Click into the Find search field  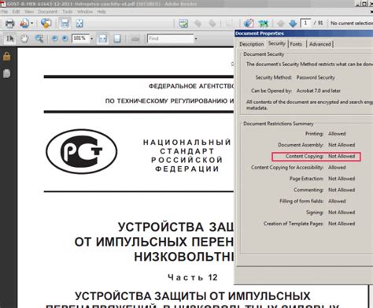(x=170, y=39)
